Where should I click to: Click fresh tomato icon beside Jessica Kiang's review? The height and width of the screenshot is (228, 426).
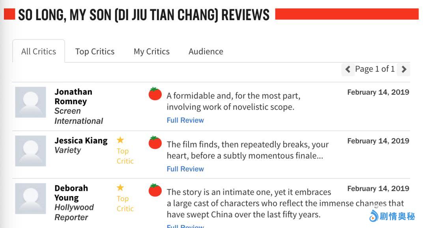click(x=155, y=142)
